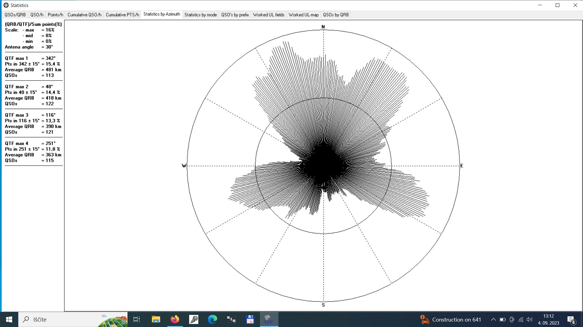Click the 'Average QRB = 481 km' line

[x=33, y=70]
